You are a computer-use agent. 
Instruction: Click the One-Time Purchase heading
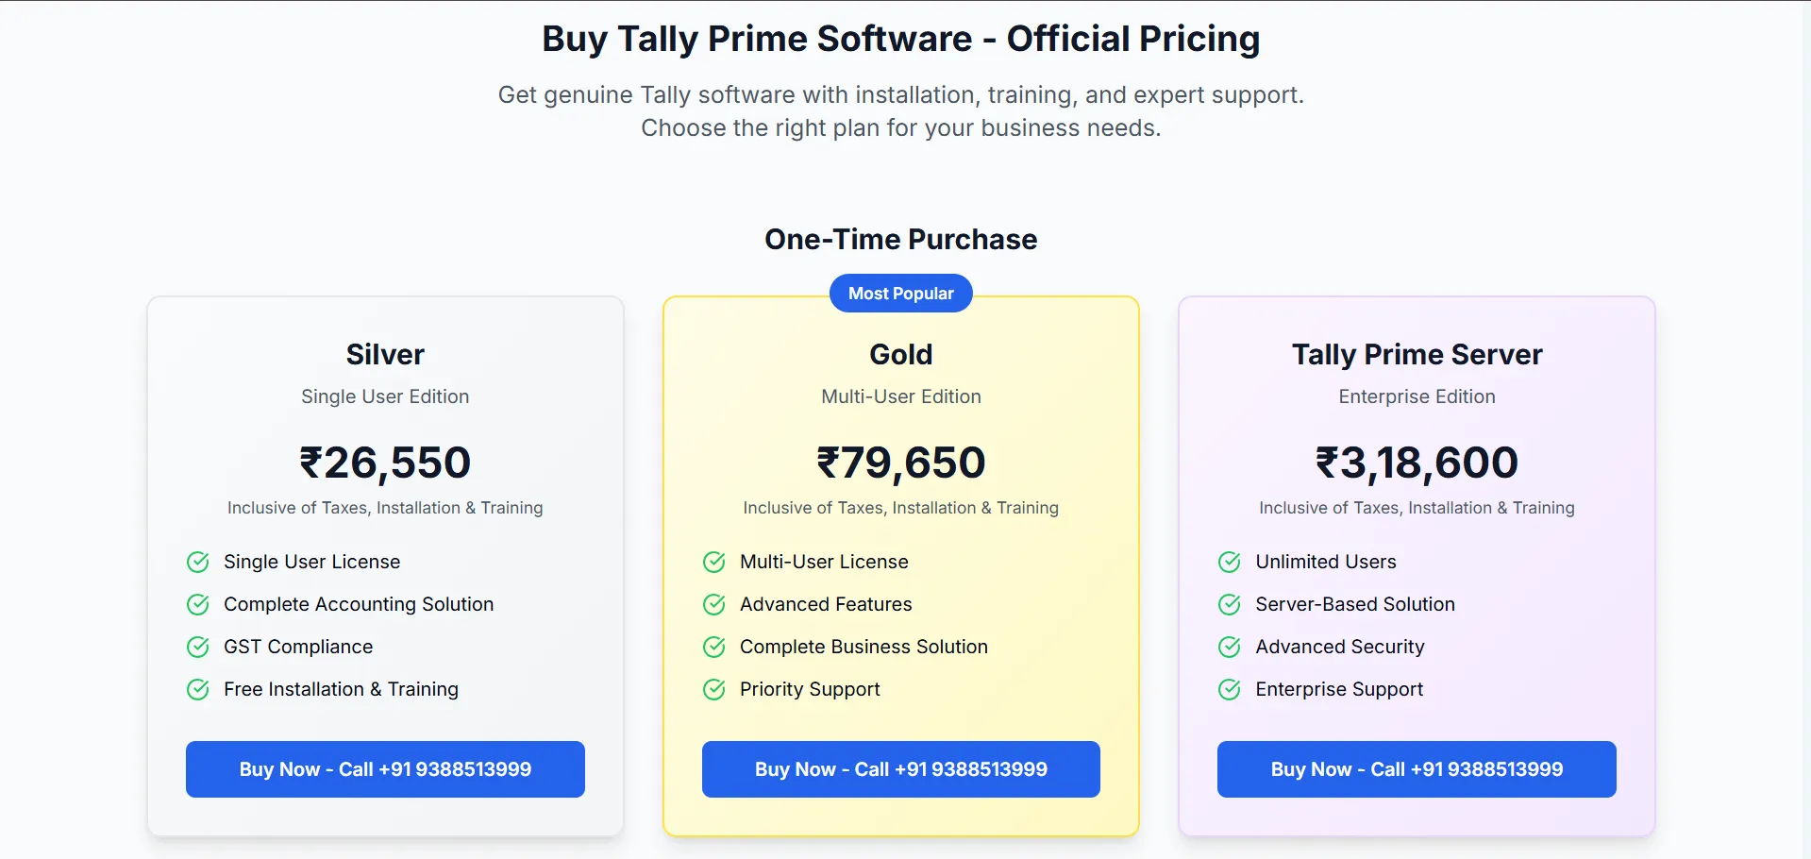[900, 239]
